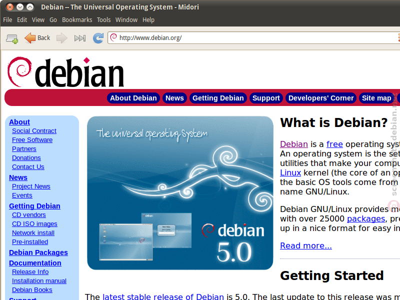
Task: Click the About Debian navigation button
Action: [133, 98]
